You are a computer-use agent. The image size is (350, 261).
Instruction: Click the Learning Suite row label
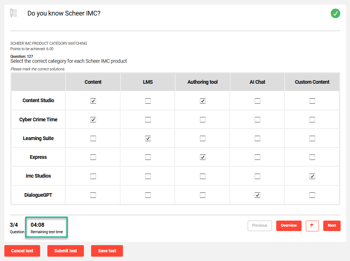38,138
